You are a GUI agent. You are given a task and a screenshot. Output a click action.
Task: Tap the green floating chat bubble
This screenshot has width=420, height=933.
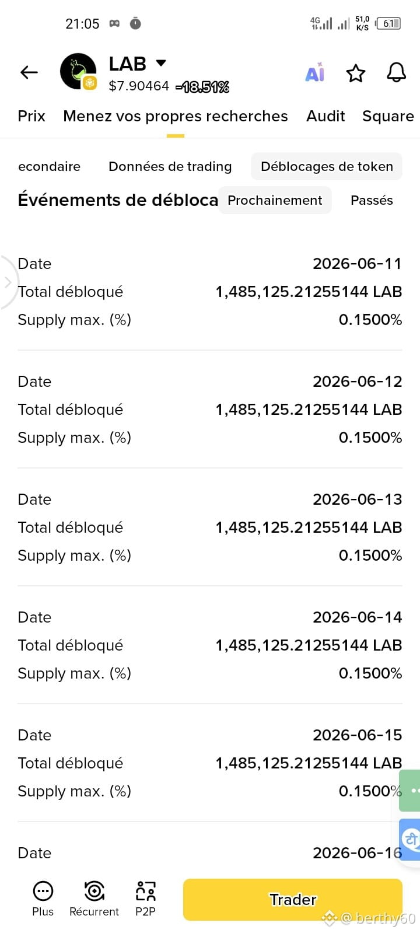410,790
